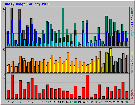Click the cyan pages bar for day 4
135x105 pixels.
click(x=21, y=40)
